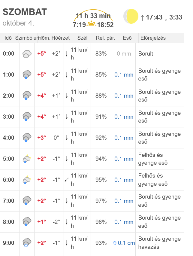Click the rain cloud icon at 1:00

(27, 75)
